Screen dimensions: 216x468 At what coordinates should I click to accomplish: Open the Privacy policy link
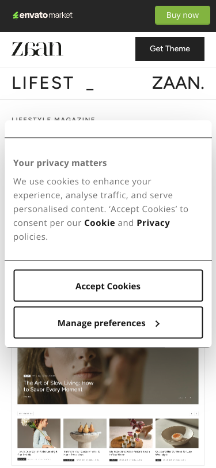(x=153, y=223)
